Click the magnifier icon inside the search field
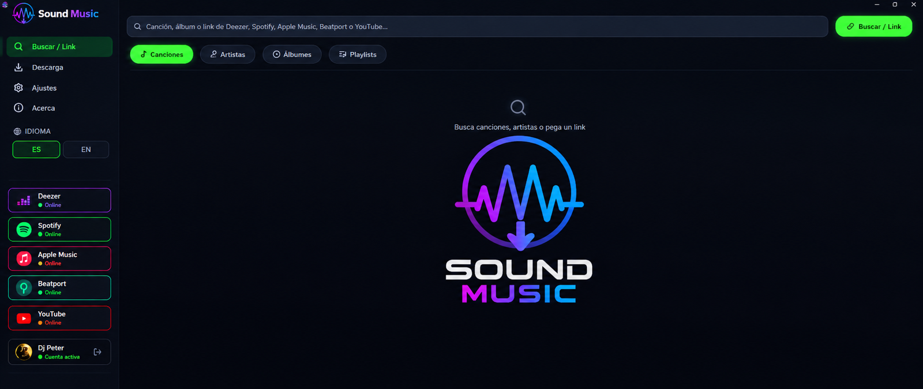Screen dimensions: 923x389 click(x=137, y=27)
